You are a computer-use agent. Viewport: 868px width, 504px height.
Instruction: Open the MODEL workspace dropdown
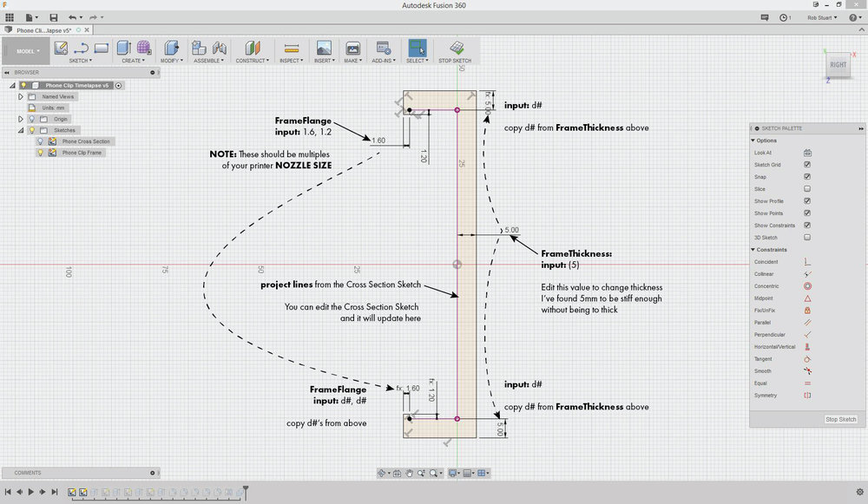point(26,50)
